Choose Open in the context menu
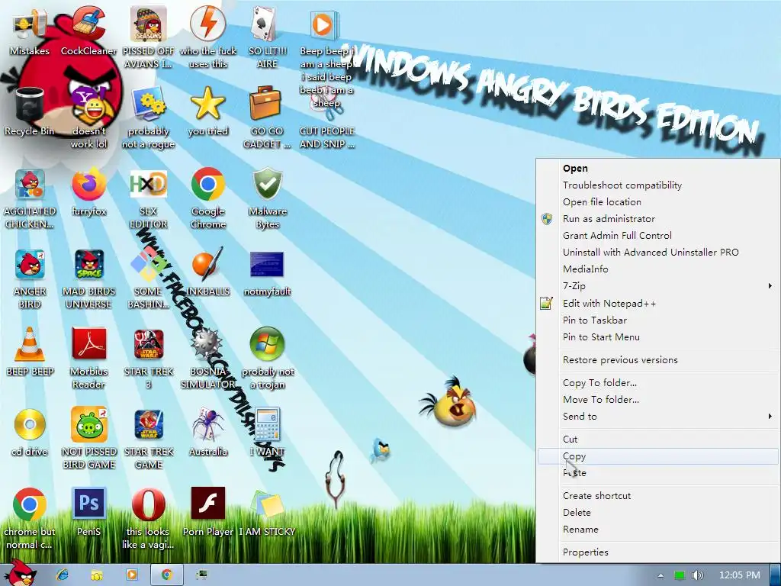Image resolution: width=781 pixels, height=586 pixels. [657, 169]
